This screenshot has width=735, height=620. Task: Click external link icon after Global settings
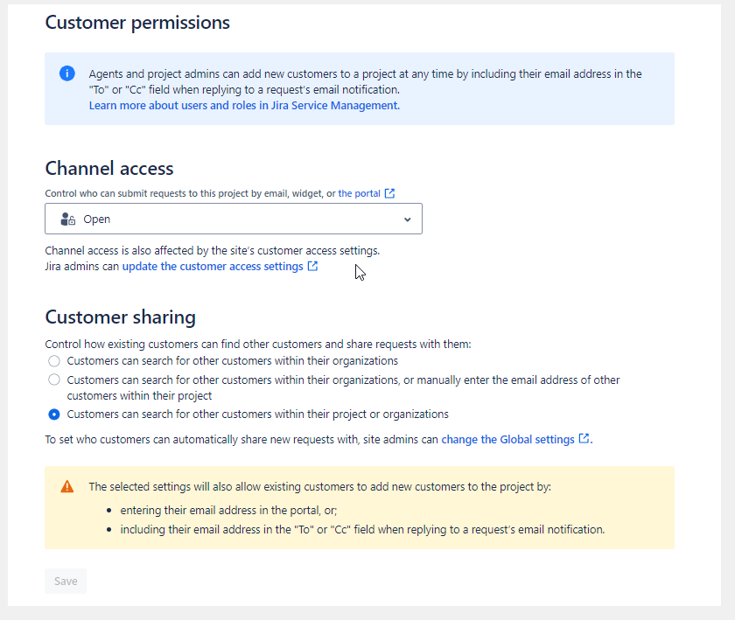pyautogui.click(x=584, y=439)
